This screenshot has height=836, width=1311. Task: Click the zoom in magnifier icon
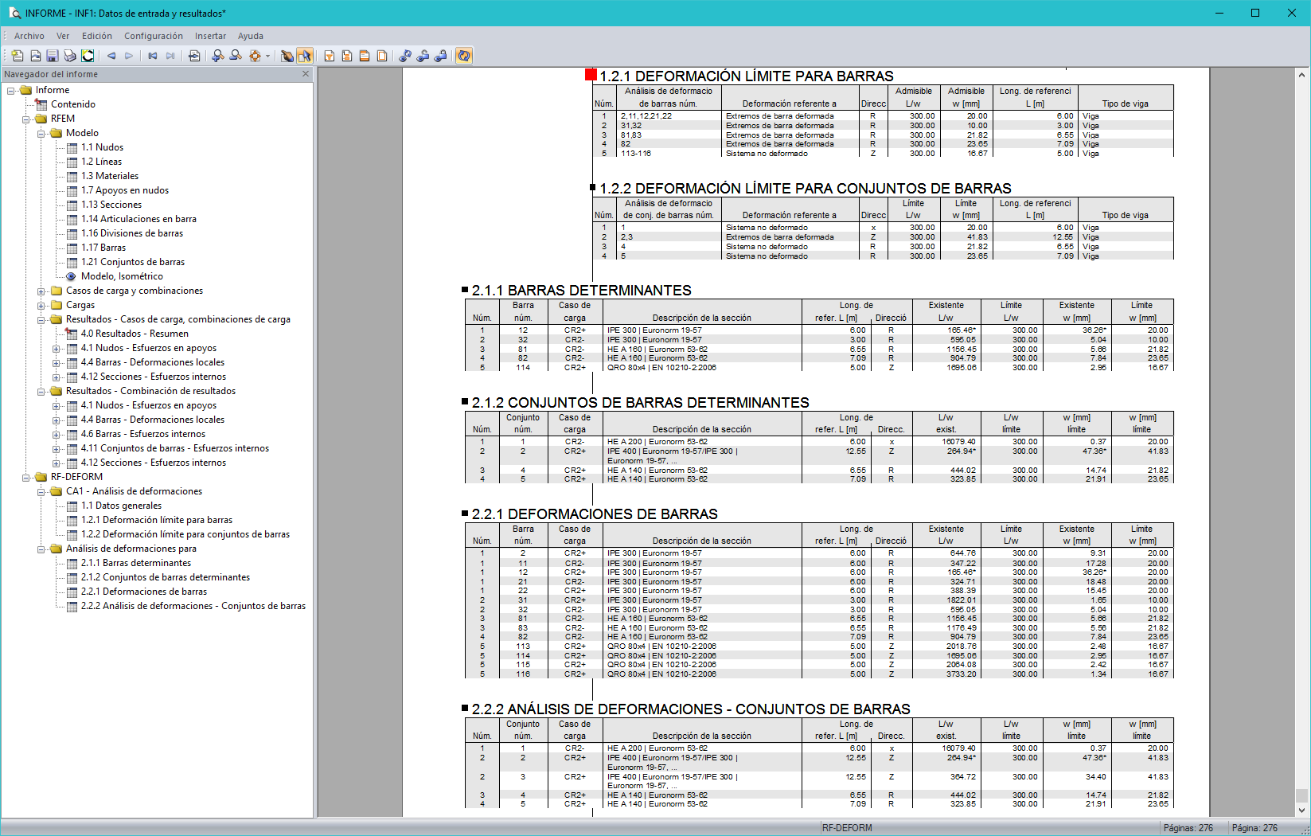tap(218, 56)
